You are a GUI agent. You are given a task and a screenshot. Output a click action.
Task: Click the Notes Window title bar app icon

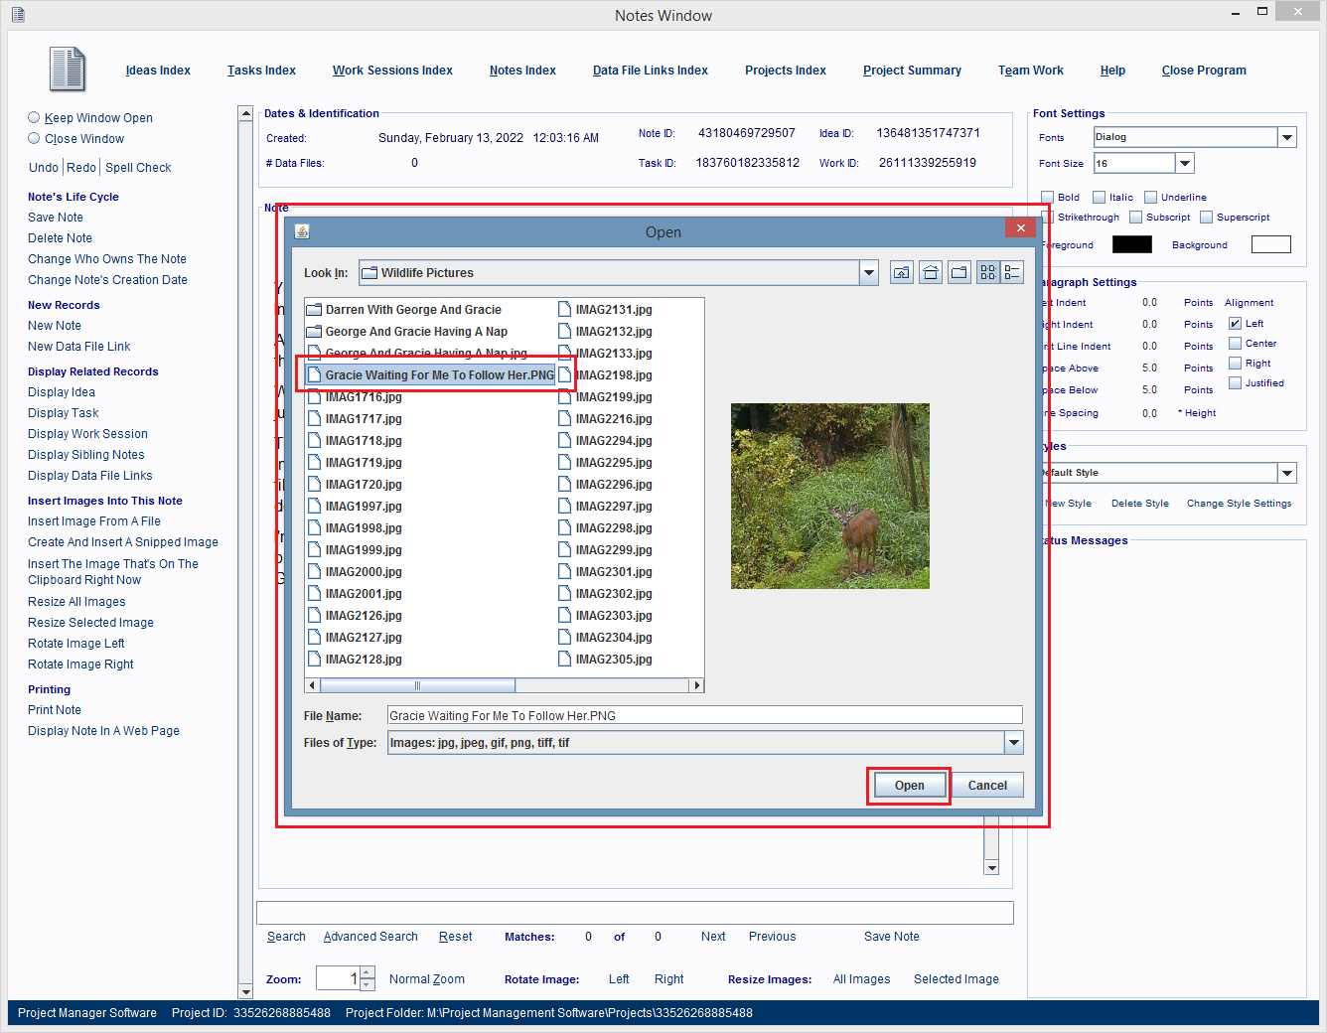coord(18,15)
